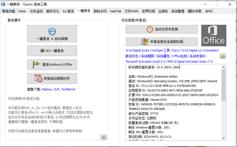Open Microsoft Activation Script 0.5 link

145,62
